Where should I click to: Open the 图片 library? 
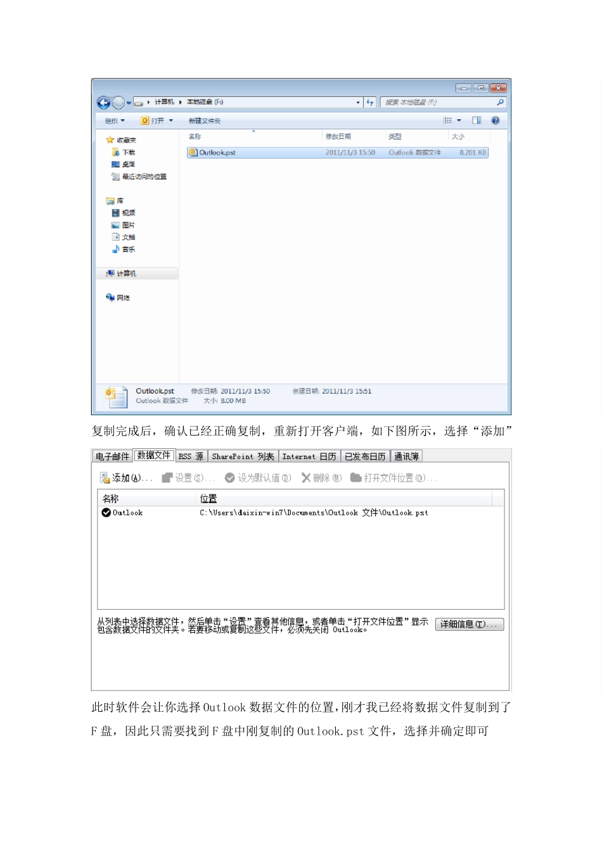(124, 225)
